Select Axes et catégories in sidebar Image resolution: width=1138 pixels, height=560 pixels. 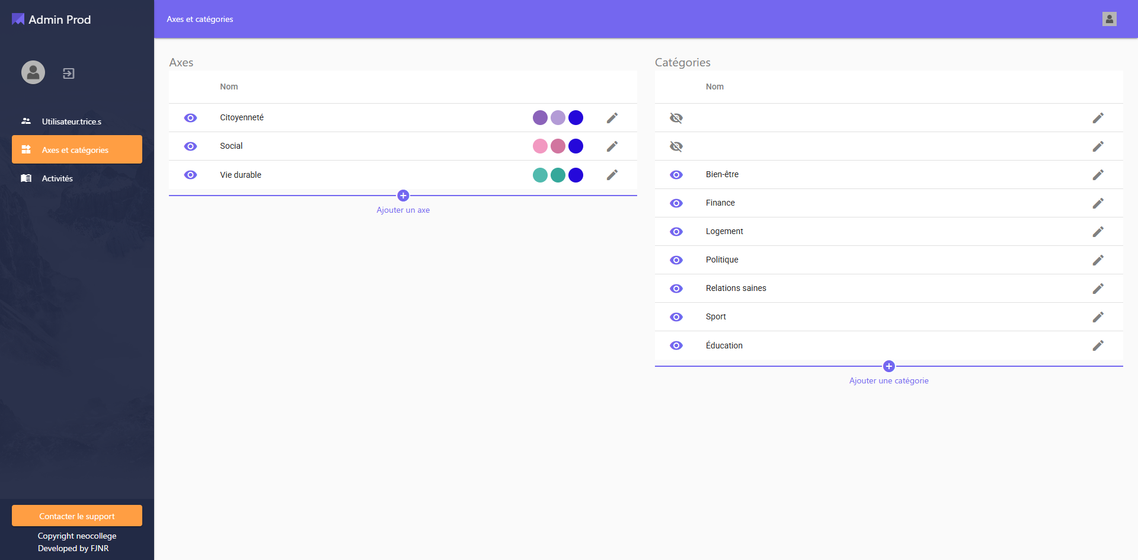(77, 149)
